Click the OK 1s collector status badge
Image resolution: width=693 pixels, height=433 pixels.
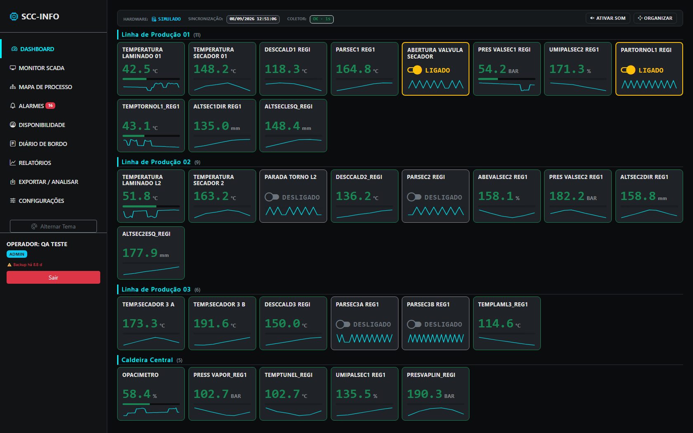(x=322, y=19)
